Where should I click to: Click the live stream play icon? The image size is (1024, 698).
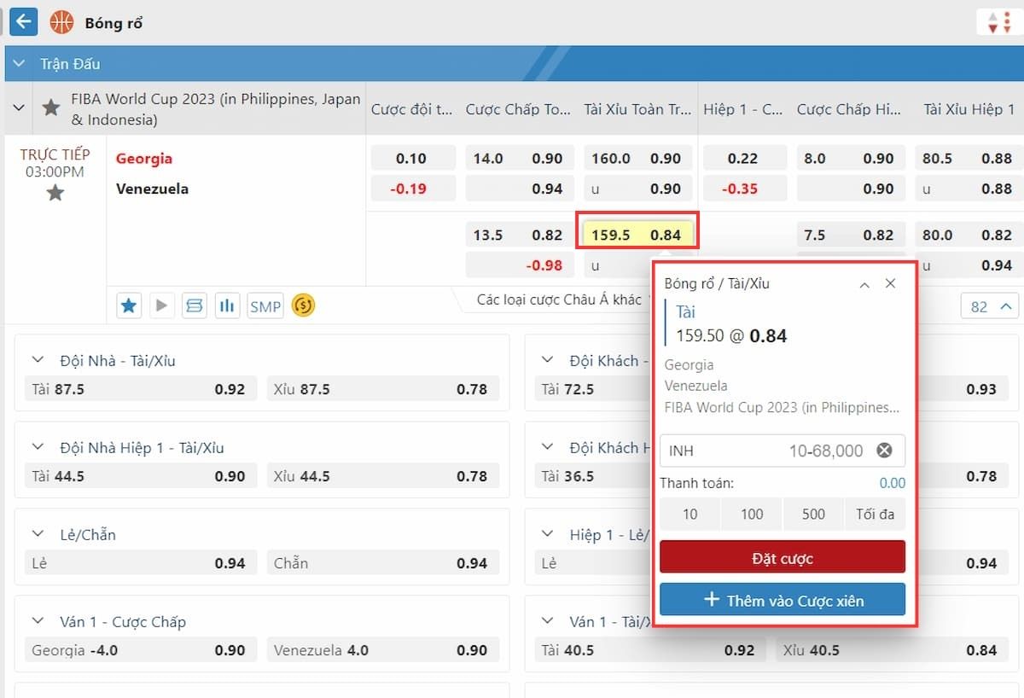[161, 305]
